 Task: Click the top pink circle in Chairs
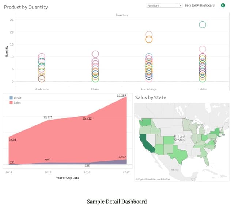tap(95, 54)
